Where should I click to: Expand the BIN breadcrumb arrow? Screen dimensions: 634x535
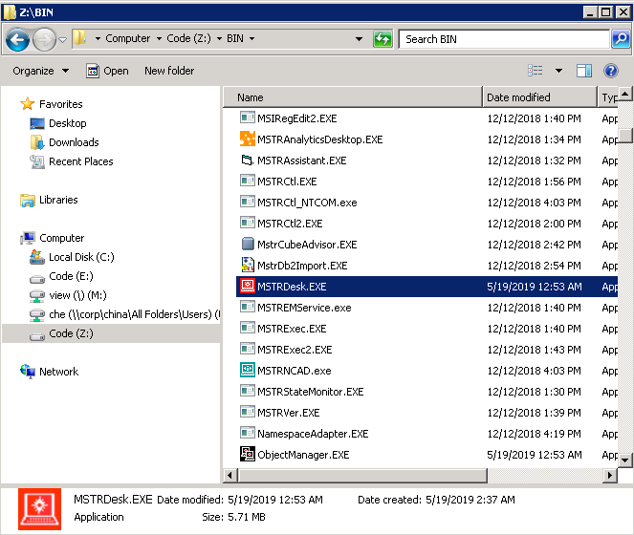tap(251, 39)
